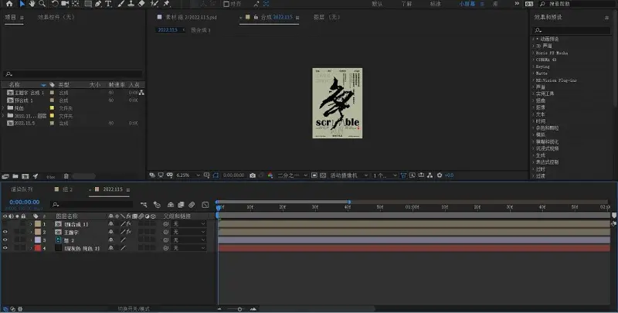Select the 小屏幕 workspace
Screen dimensions: 618x313
(x=467, y=4)
